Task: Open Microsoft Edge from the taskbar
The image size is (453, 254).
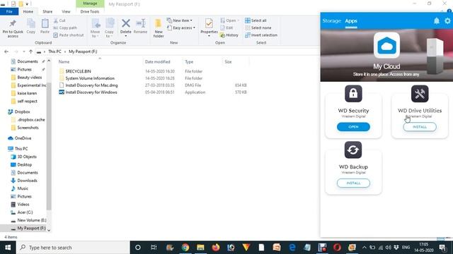Action: (x=292, y=248)
